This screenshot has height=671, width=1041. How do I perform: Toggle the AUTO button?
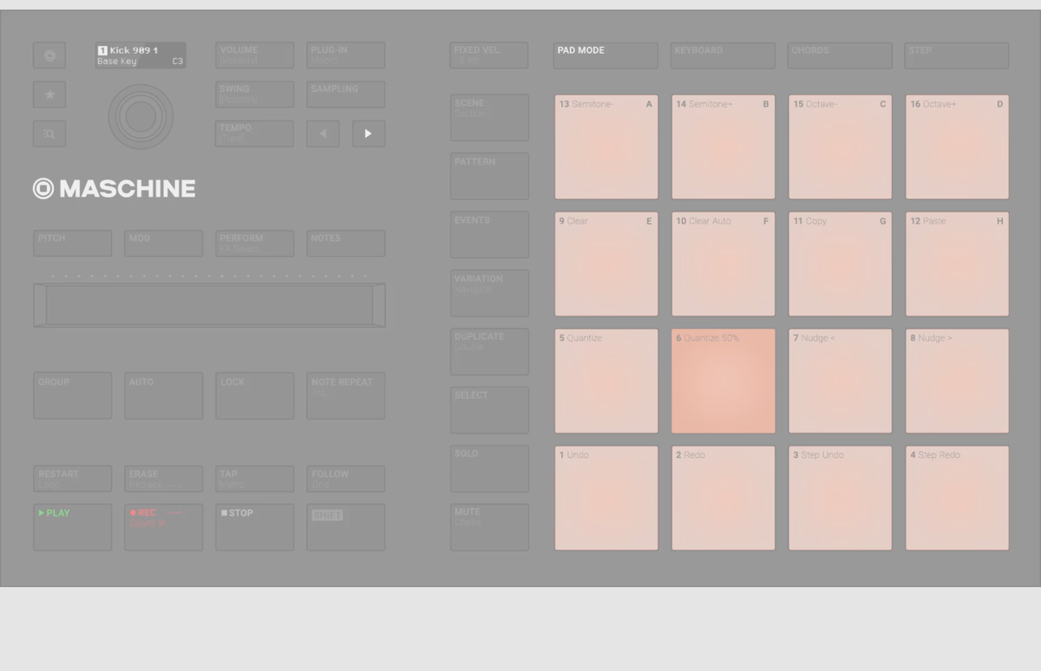(164, 396)
